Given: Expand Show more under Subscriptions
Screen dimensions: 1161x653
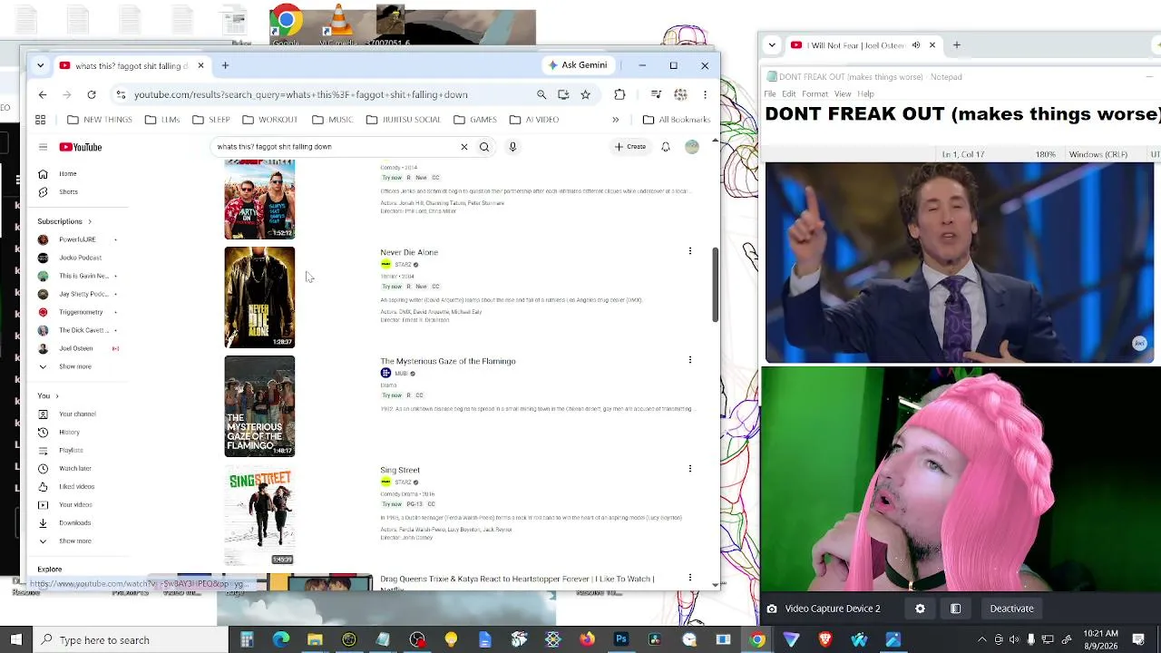Looking at the screenshot, I should coord(74,366).
